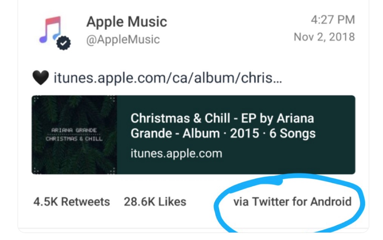This screenshot has height=240, width=383.
Task: Select the Apple Music display name
Action: pyautogui.click(x=127, y=22)
